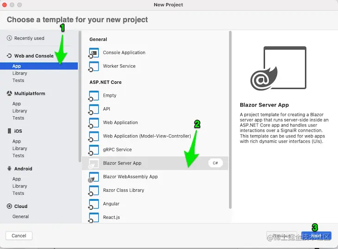
Task: Click the API template icon
Action: 94,109
